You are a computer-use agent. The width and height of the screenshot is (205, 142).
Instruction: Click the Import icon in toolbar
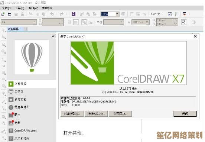pos(82,14)
